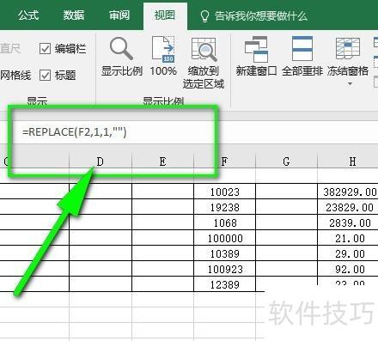
Task: Click cell containing 19238
Action: click(224, 207)
